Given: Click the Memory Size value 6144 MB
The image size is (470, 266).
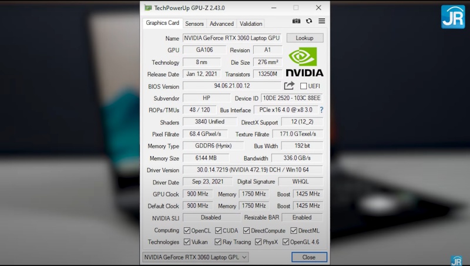Looking at the screenshot, I should click(x=206, y=158).
